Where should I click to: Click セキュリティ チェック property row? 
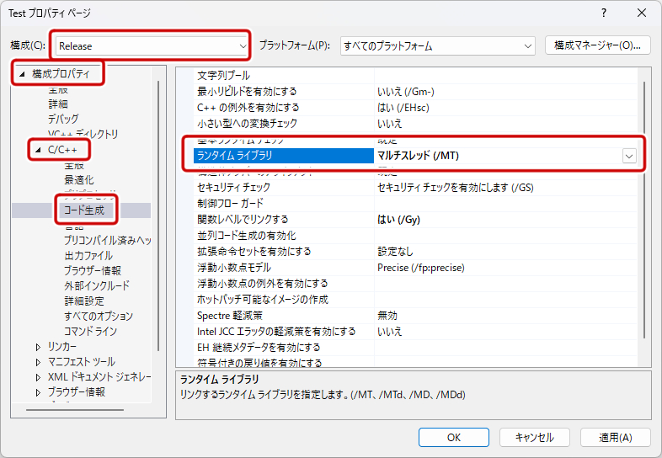(415, 188)
